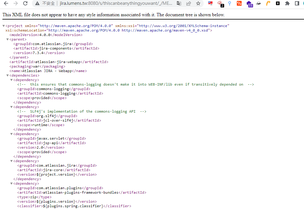304x209 pixels.
Task: Collapse the jcl-over-slf4j dependency node
Action: pos(11,107)
